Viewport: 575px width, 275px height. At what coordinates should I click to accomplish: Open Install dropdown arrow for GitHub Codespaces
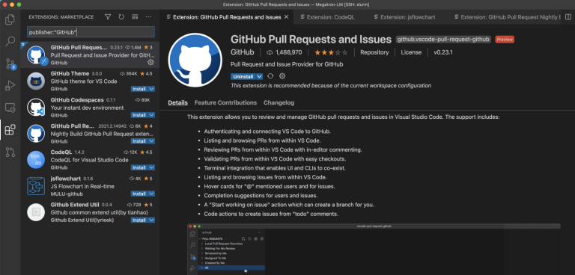pos(151,115)
